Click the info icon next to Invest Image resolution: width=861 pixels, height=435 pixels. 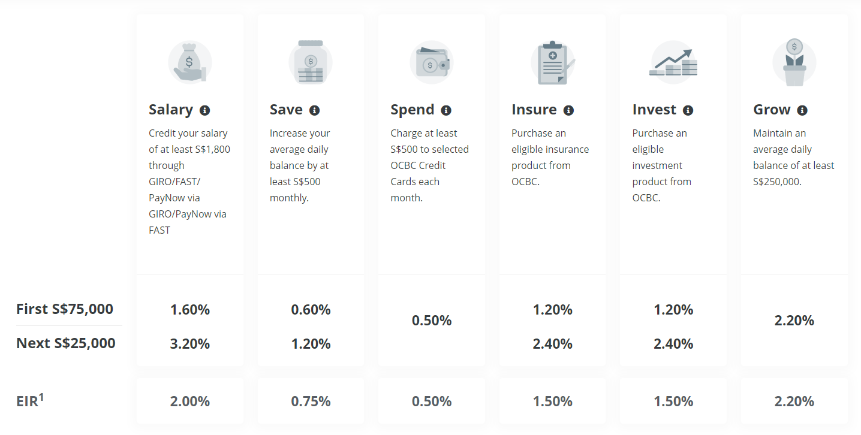click(688, 110)
